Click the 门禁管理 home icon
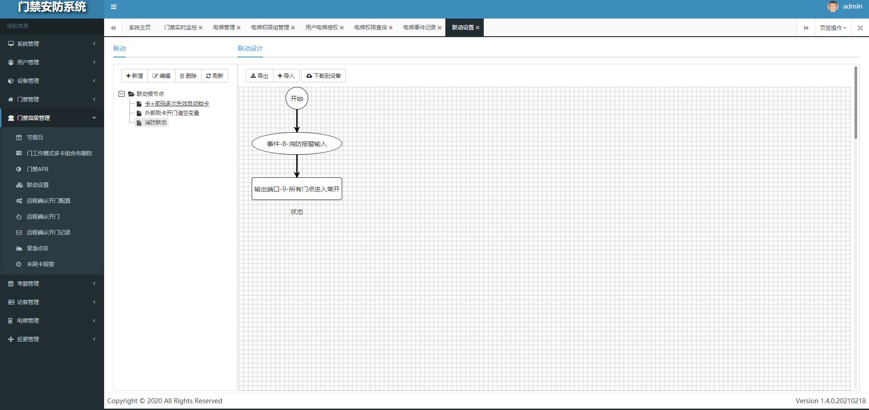Viewport: 869px width, 410px height. pos(11,100)
